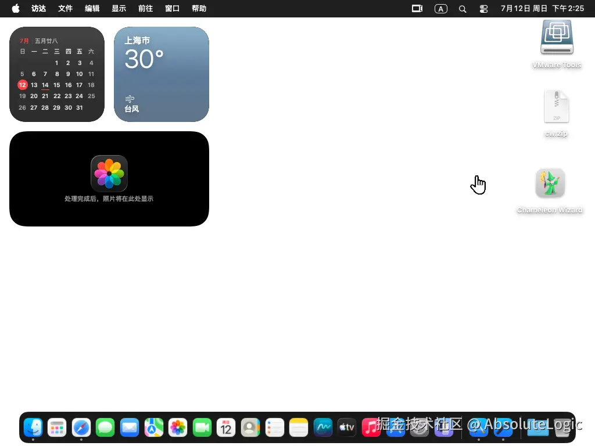Image resolution: width=595 pixels, height=446 pixels.
Task: Switch input source via A icon
Action: point(440,9)
